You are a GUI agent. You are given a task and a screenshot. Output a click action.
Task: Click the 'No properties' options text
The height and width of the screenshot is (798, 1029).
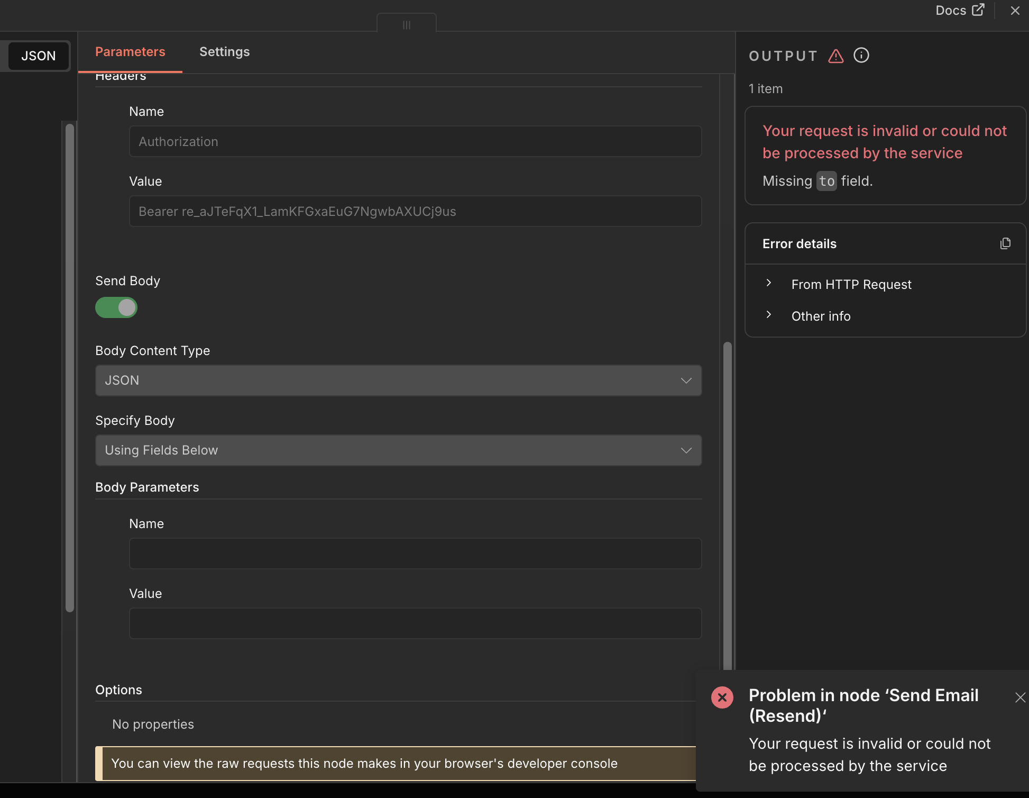click(x=153, y=724)
